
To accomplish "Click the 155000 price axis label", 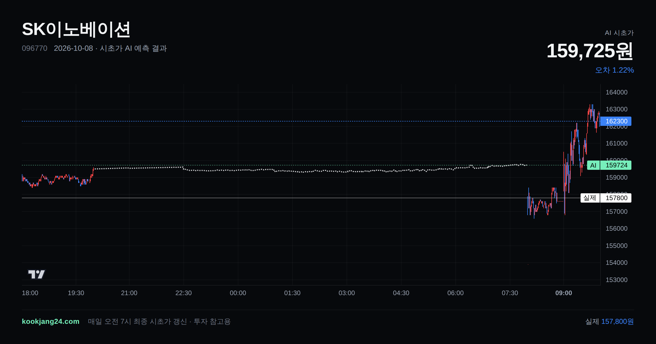I will point(616,246).
